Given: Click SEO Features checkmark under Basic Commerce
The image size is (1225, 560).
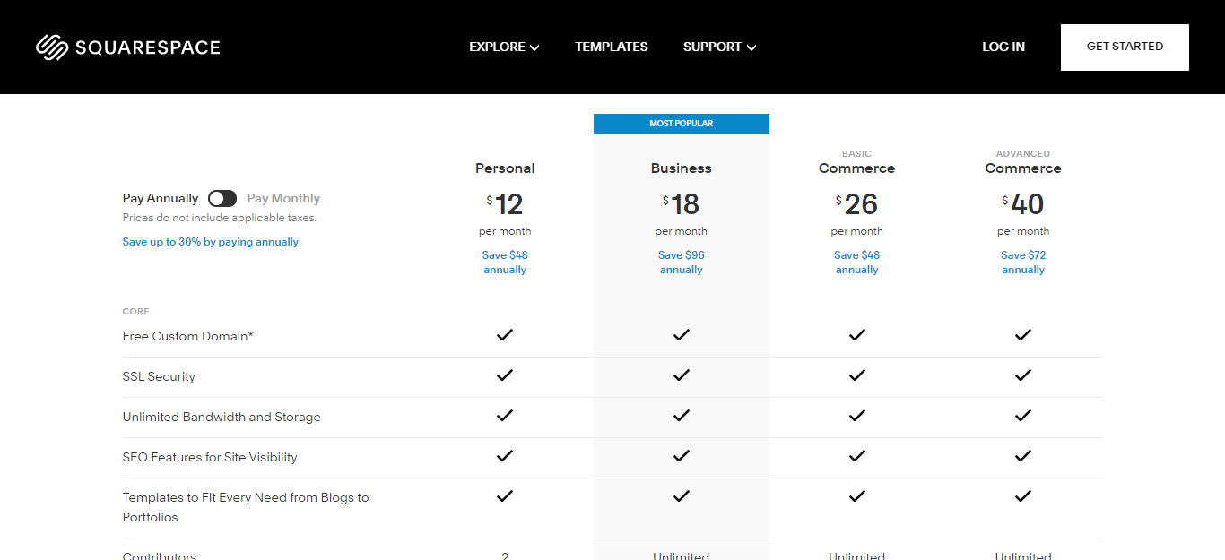Looking at the screenshot, I should click(857, 456).
